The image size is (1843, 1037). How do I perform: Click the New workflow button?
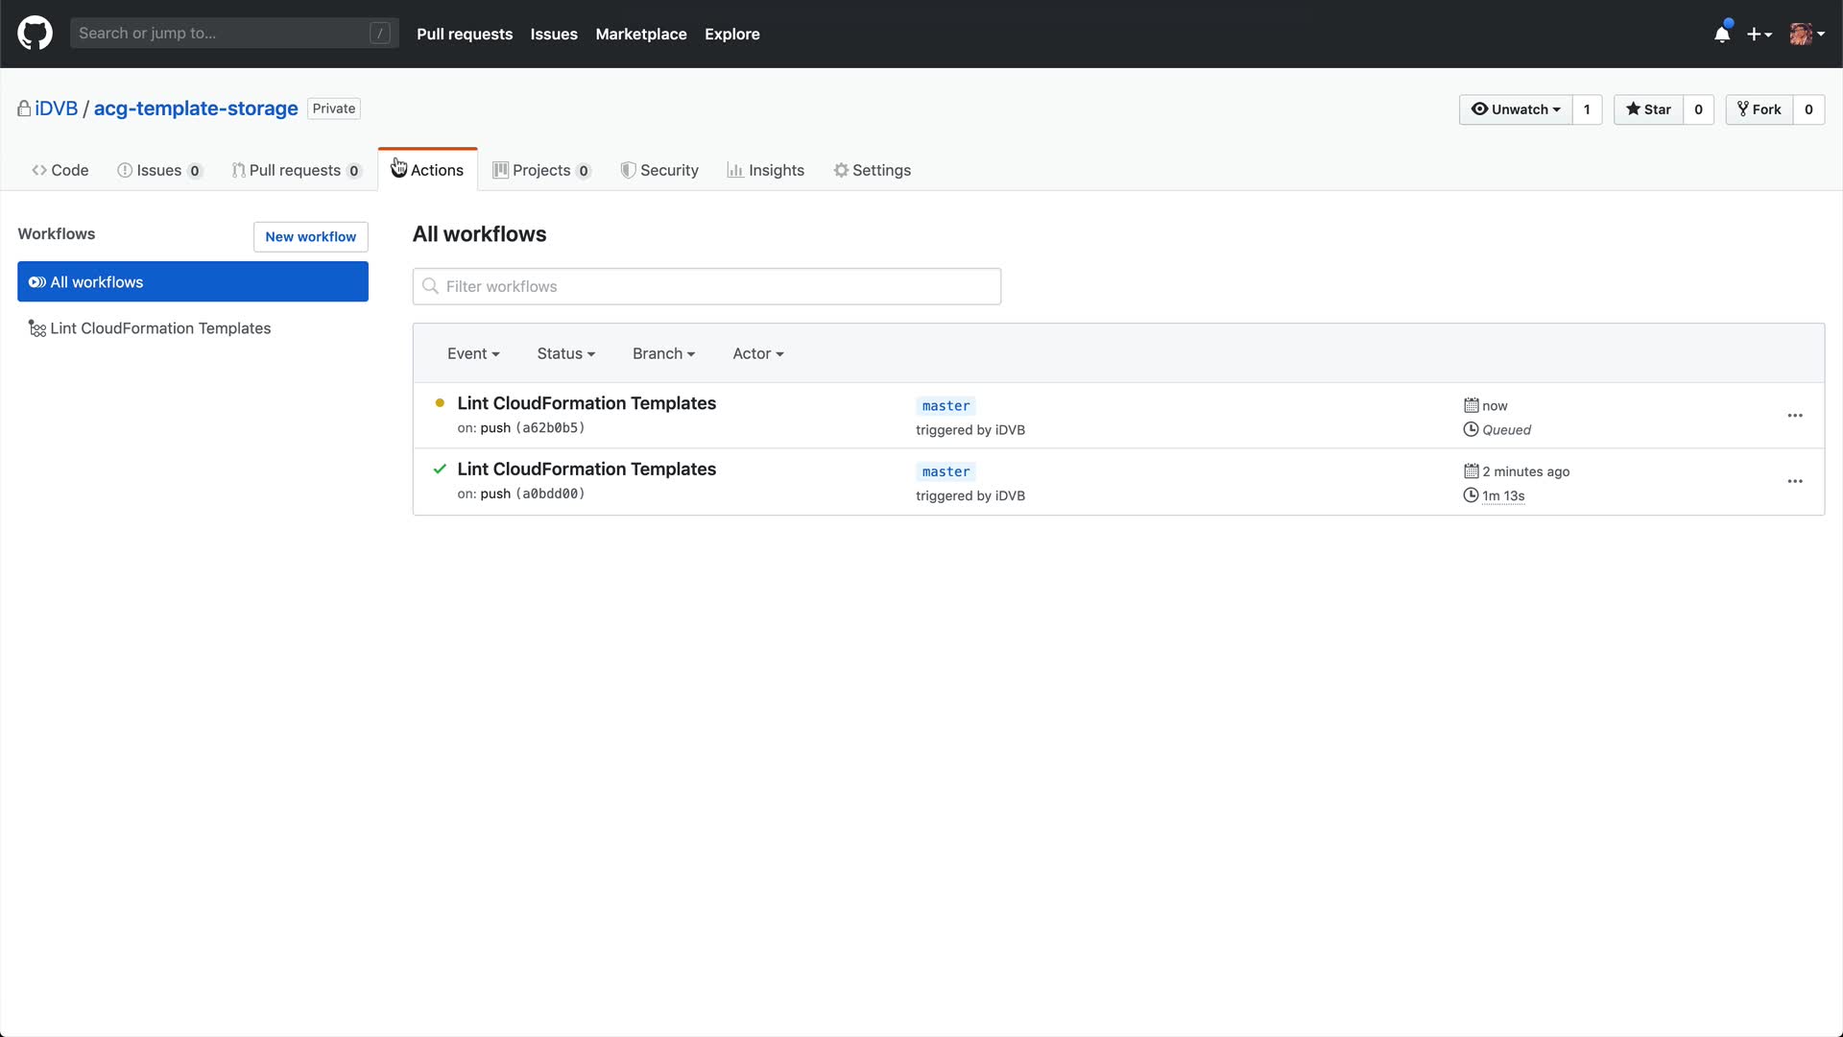tap(310, 236)
